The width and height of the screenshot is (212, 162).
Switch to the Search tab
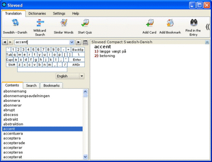click(x=31, y=86)
